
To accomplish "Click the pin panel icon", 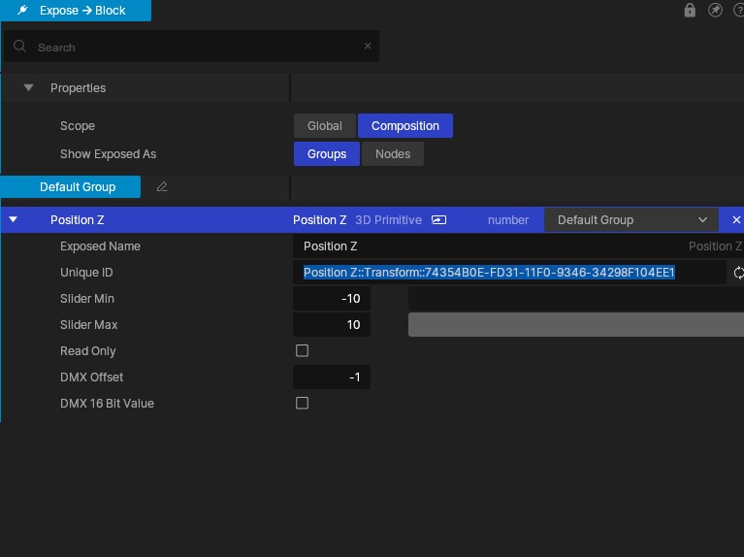I will pyautogui.click(x=716, y=11).
